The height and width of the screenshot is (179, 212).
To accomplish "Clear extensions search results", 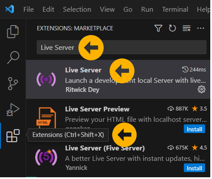I will click(186, 28).
